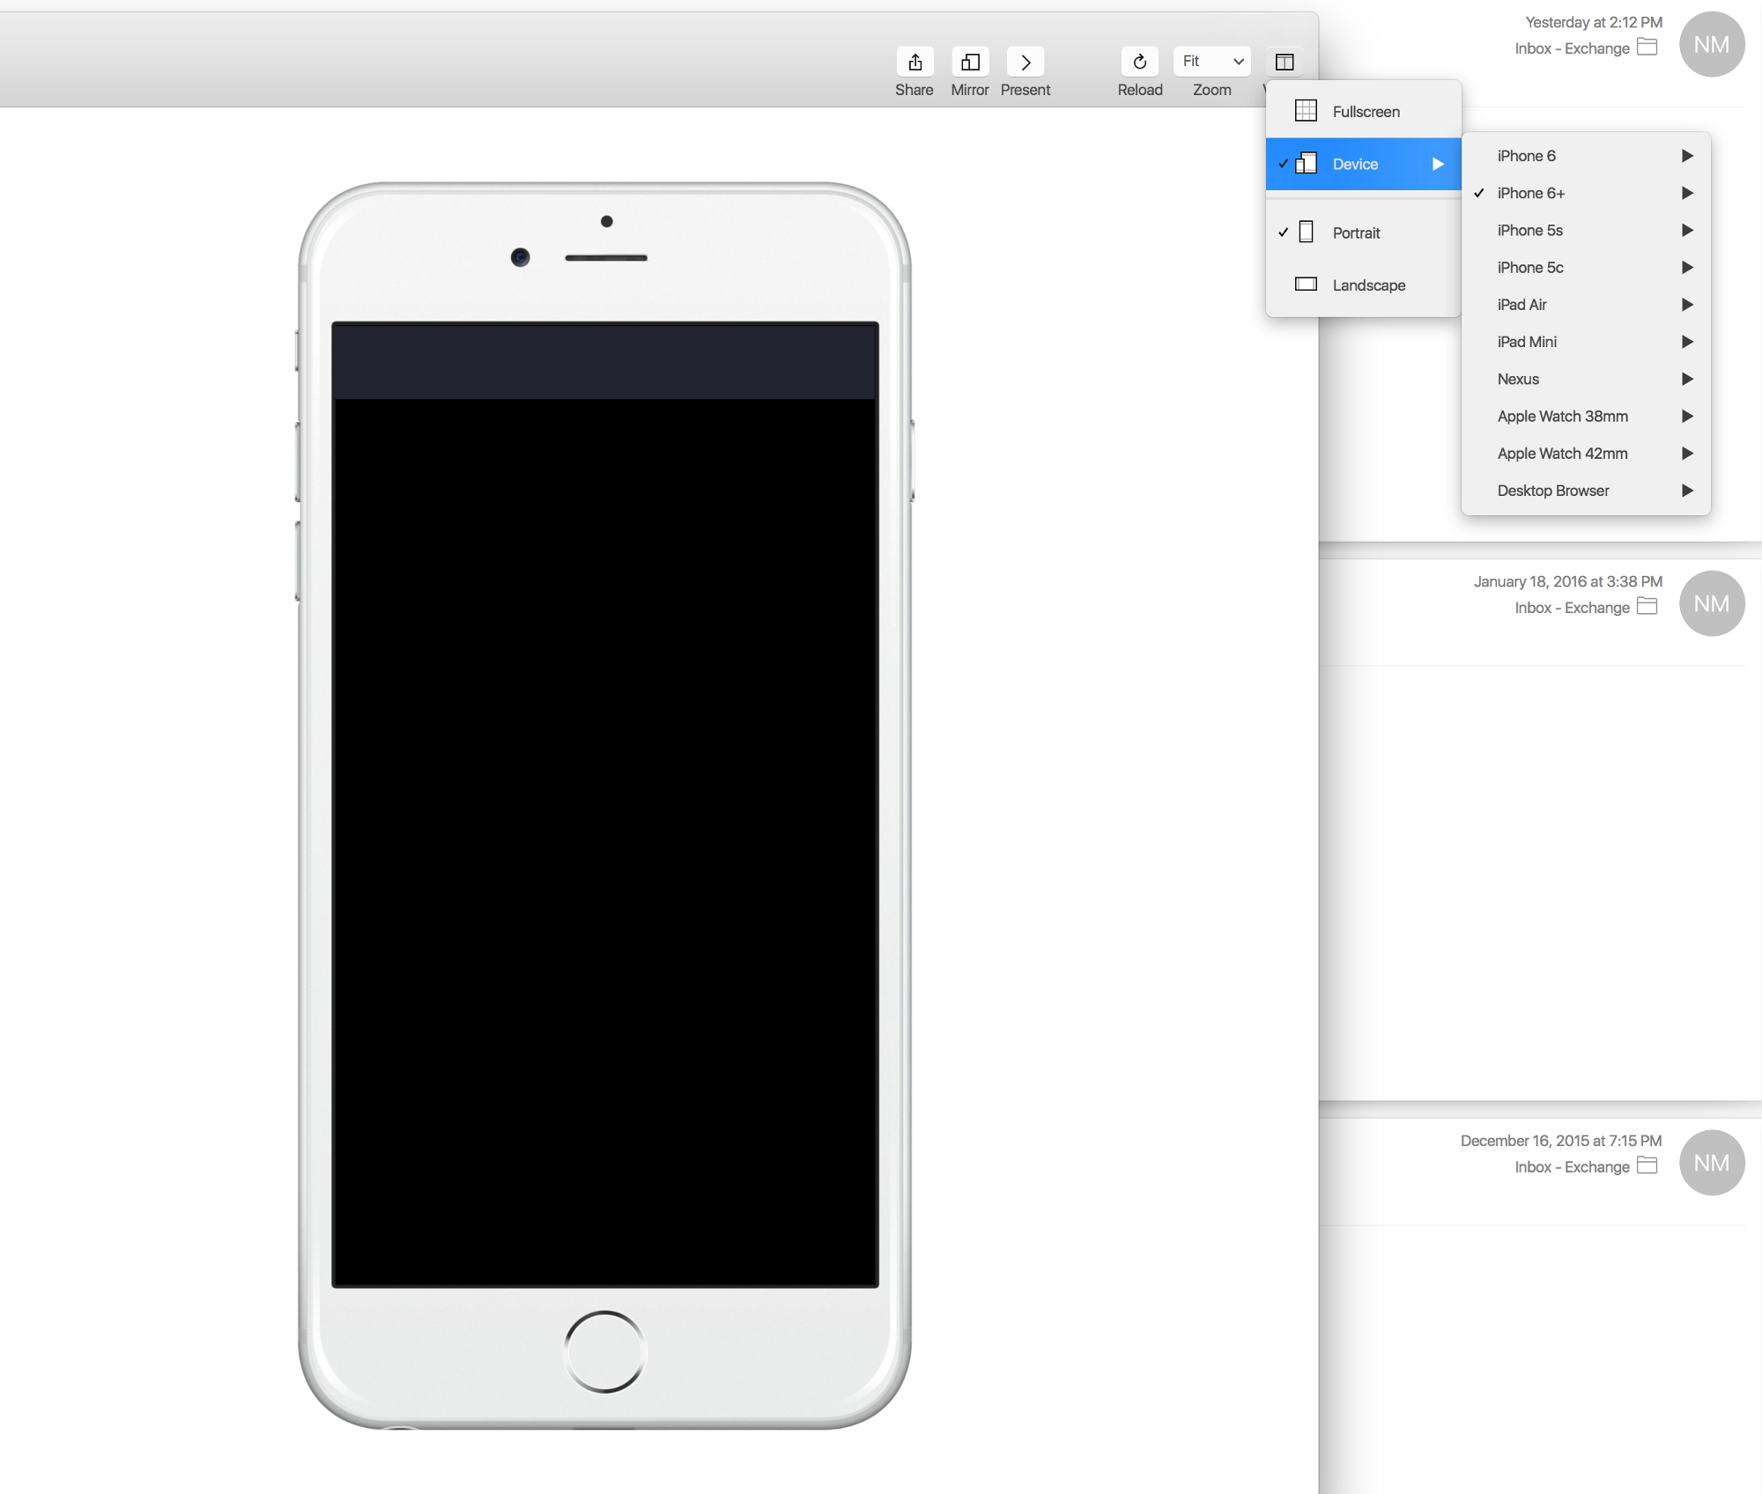Expand the Desktop Browser submenu
Image resolution: width=1762 pixels, height=1494 pixels.
[x=1687, y=490]
